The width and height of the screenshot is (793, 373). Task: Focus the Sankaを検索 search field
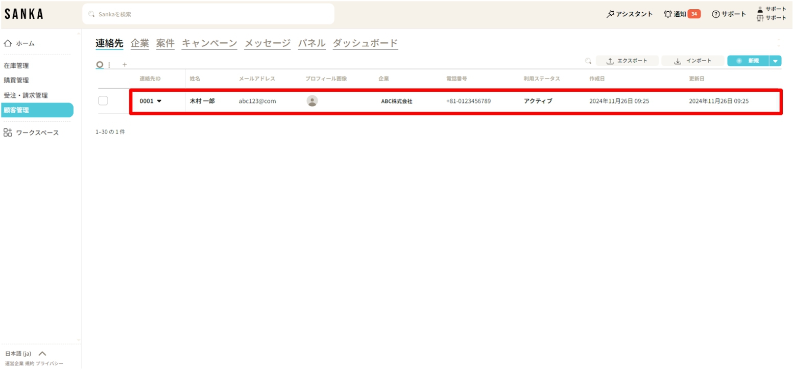point(208,14)
